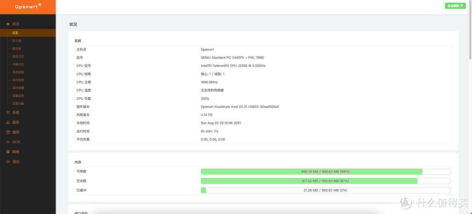The width and height of the screenshot is (472, 214).
Task: Click the 固件版本 row label
Action: click(83, 107)
